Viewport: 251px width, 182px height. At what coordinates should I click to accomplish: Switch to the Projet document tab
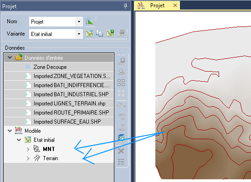coord(157,5)
